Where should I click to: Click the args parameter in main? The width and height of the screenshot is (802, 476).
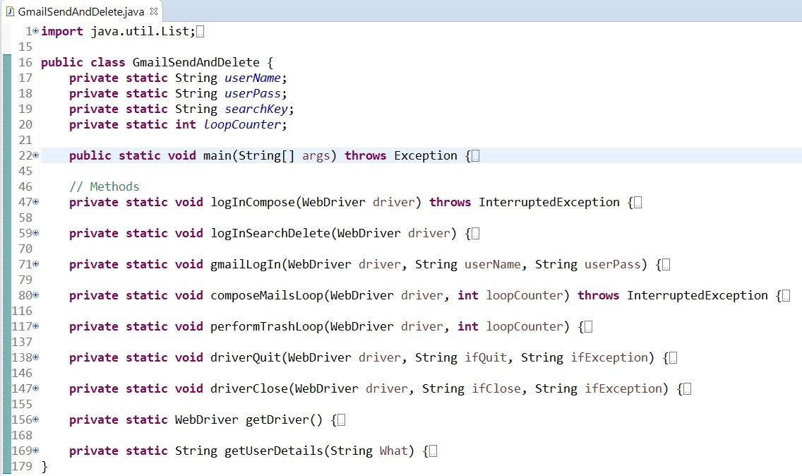click(316, 155)
